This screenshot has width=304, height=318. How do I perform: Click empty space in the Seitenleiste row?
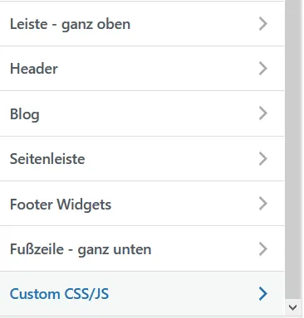click(172, 159)
